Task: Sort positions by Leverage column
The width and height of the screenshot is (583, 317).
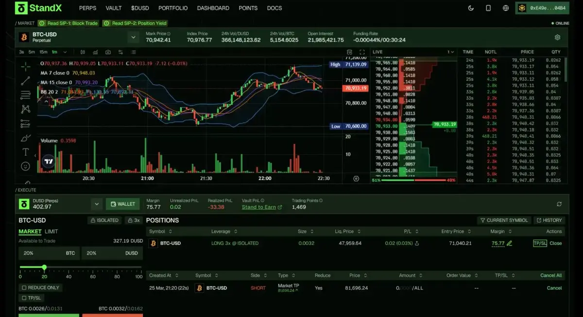Action: point(224,231)
